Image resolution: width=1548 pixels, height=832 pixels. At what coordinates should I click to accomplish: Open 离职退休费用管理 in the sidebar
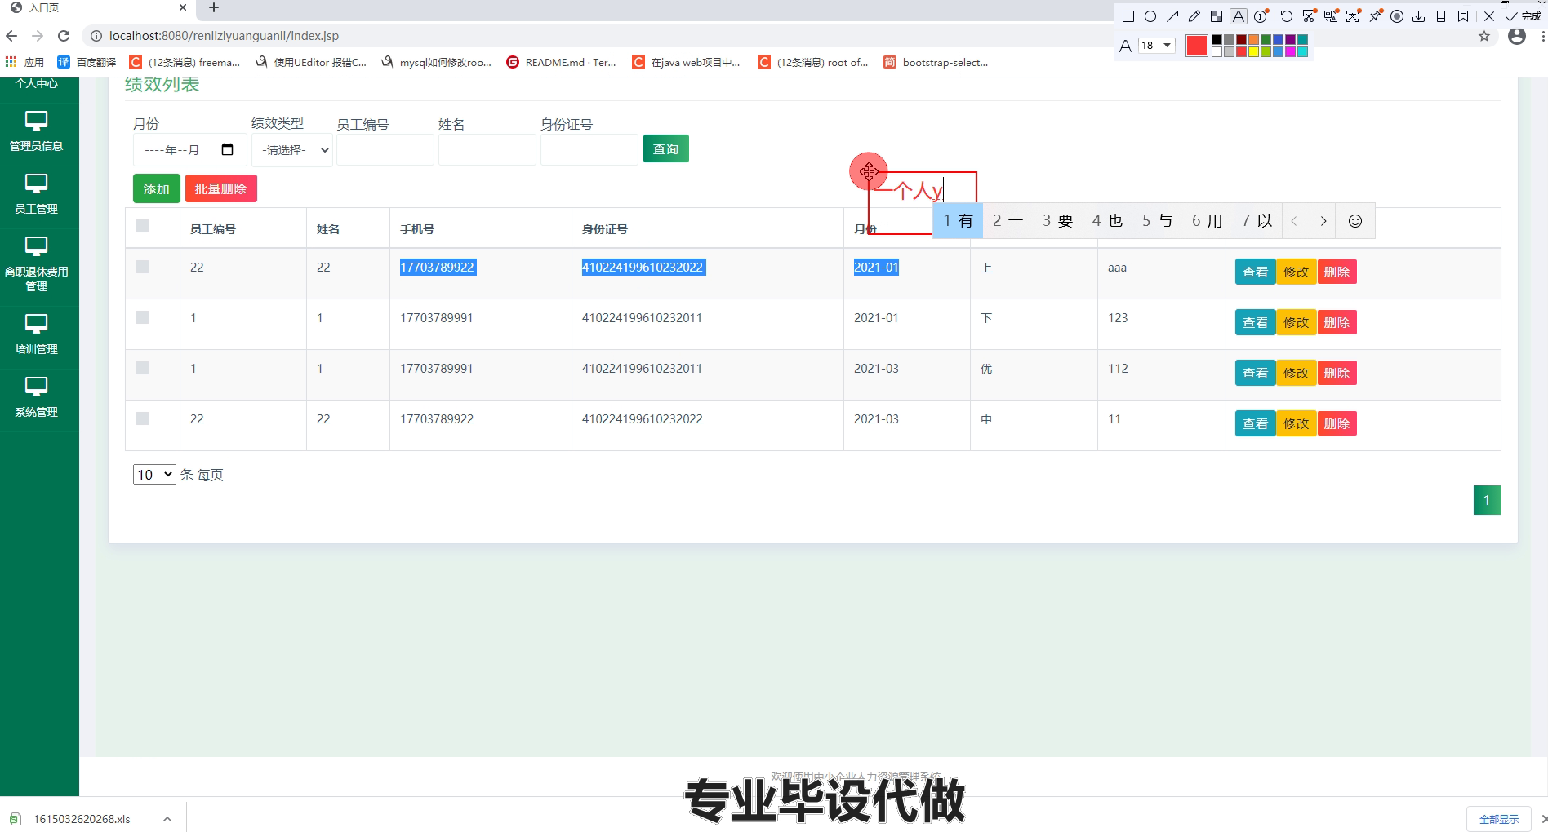point(36,263)
